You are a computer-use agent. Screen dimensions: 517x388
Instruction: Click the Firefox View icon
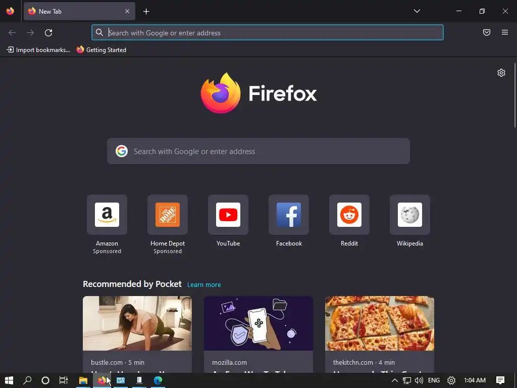coord(10,11)
